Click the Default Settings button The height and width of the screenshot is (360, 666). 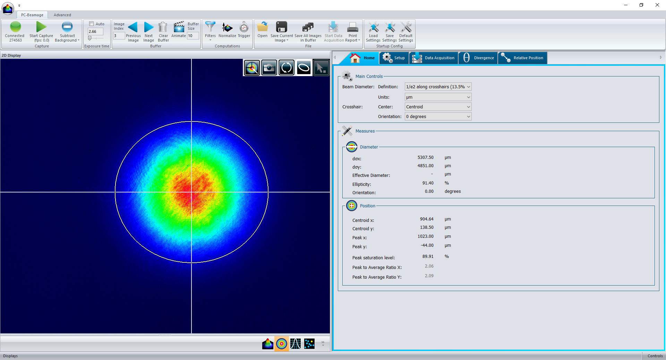[x=406, y=31]
